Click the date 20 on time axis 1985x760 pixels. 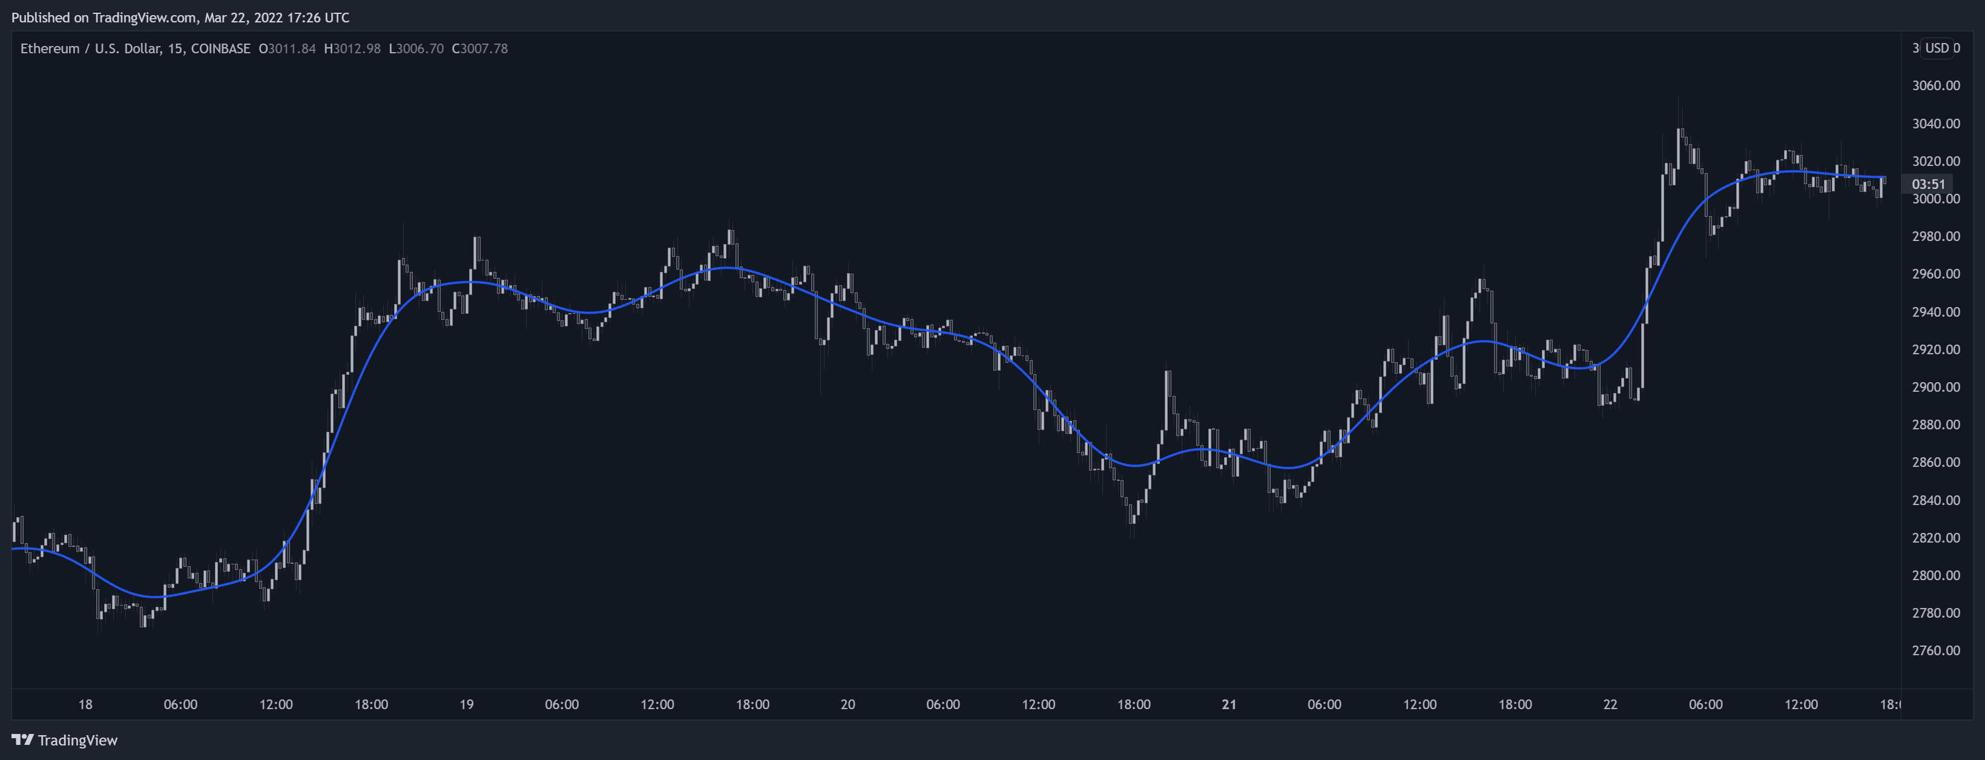tap(848, 704)
